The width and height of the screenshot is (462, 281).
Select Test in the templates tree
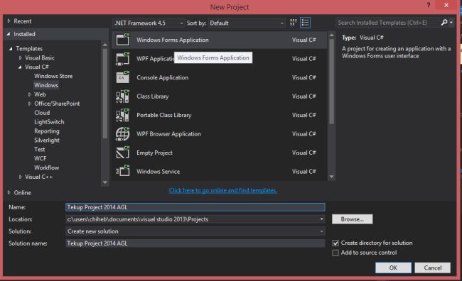click(40, 149)
